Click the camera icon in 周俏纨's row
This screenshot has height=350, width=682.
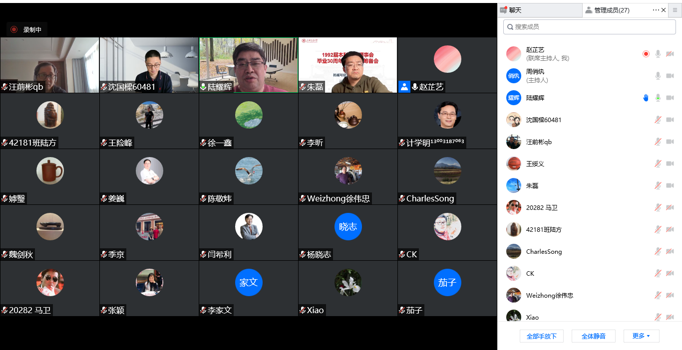670,76
